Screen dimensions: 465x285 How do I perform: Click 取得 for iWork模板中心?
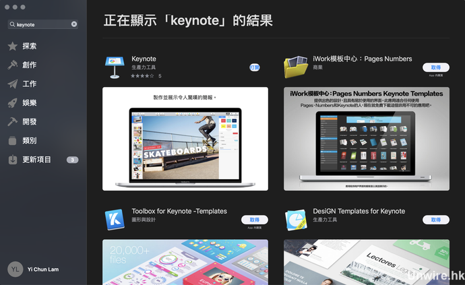[435, 67]
